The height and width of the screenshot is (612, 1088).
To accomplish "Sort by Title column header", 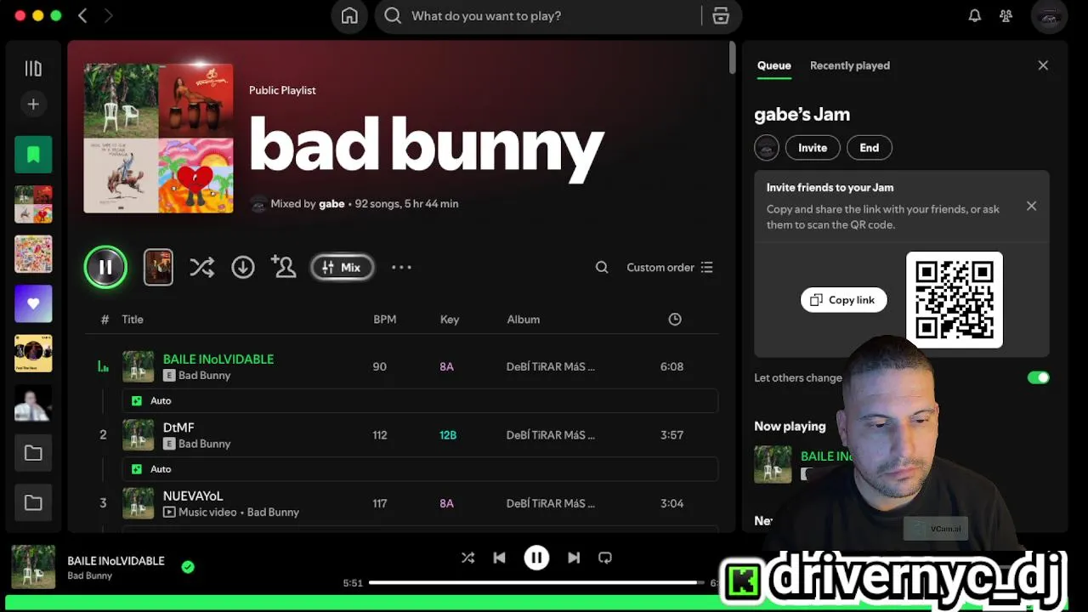I will coord(133,320).
